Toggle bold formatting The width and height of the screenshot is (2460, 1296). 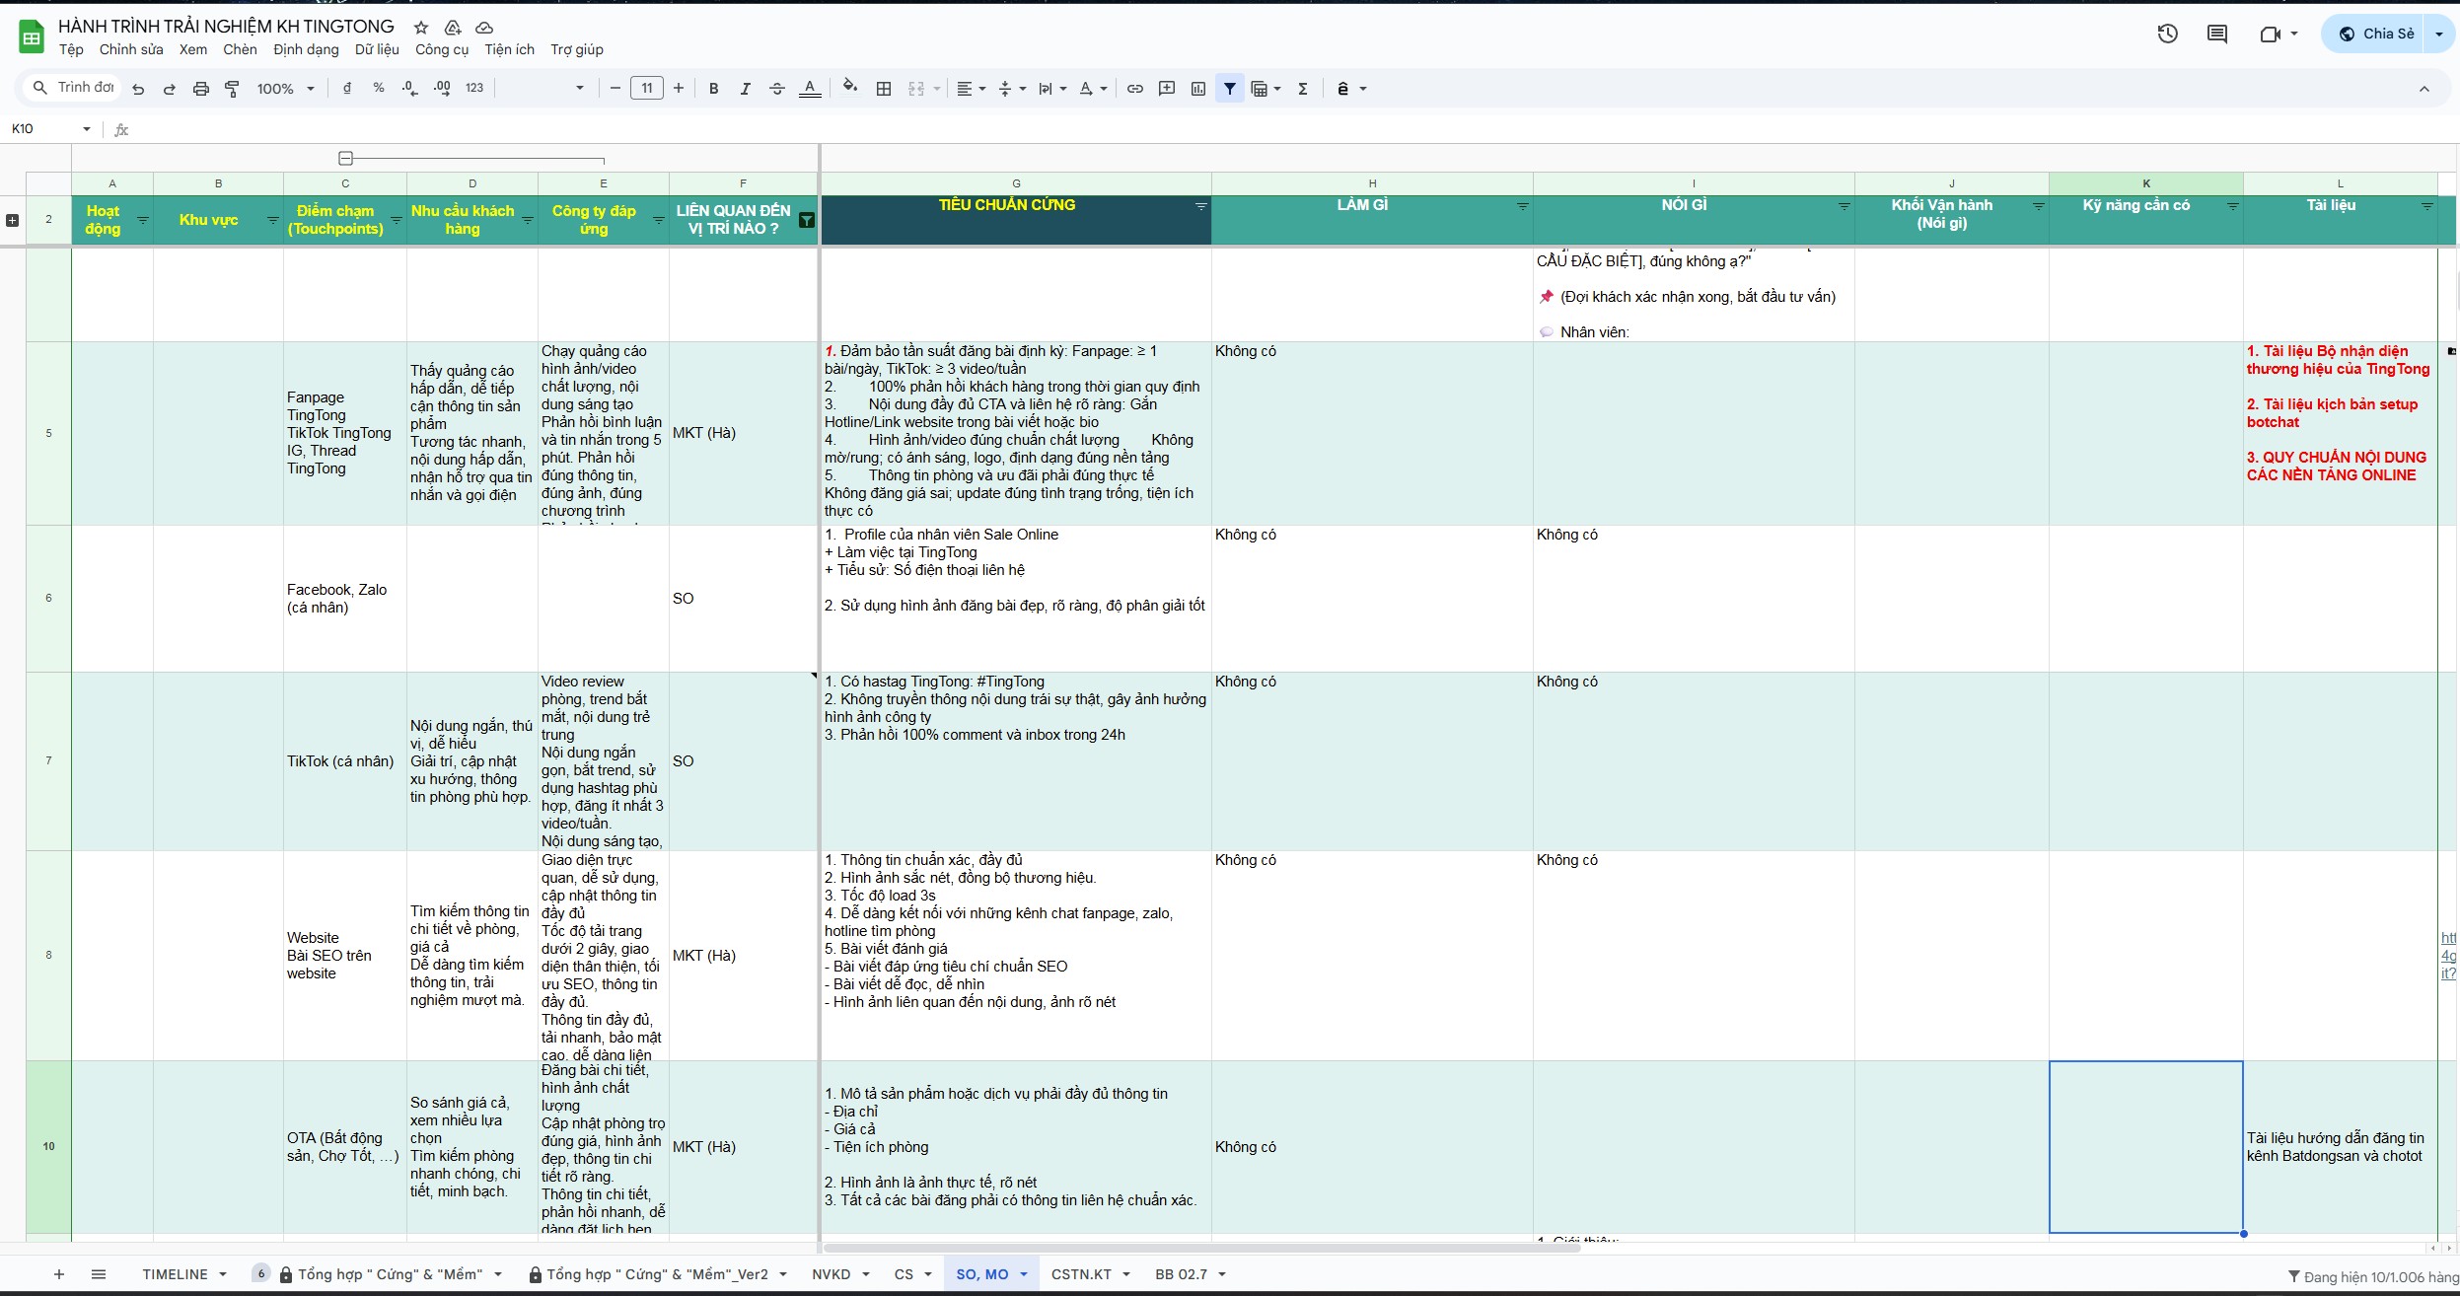pos(713,89)
